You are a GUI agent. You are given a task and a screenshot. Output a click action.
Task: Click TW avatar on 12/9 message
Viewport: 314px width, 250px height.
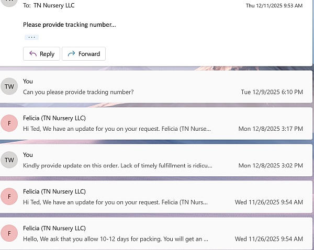pyautogui.click(x=9, y=86)
